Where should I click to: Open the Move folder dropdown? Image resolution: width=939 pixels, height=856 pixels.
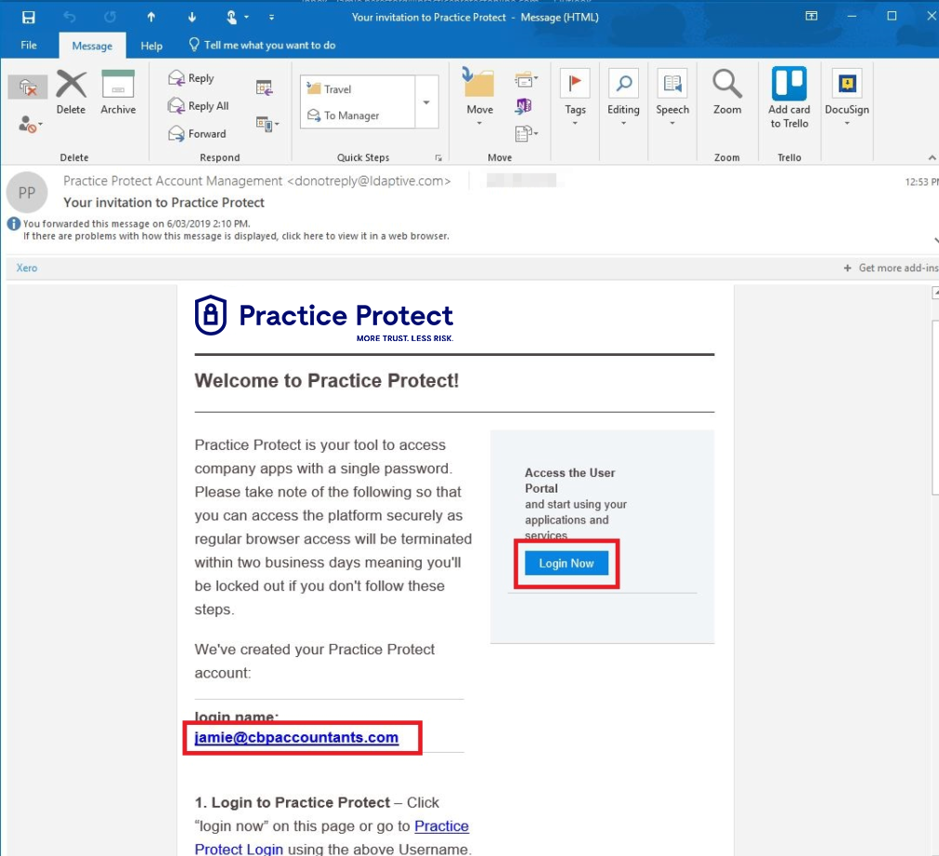point(479,96)
